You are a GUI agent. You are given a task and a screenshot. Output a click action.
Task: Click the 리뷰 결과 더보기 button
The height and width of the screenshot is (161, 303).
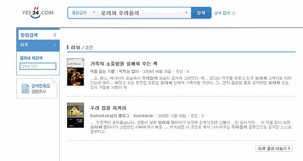[274, 148]
